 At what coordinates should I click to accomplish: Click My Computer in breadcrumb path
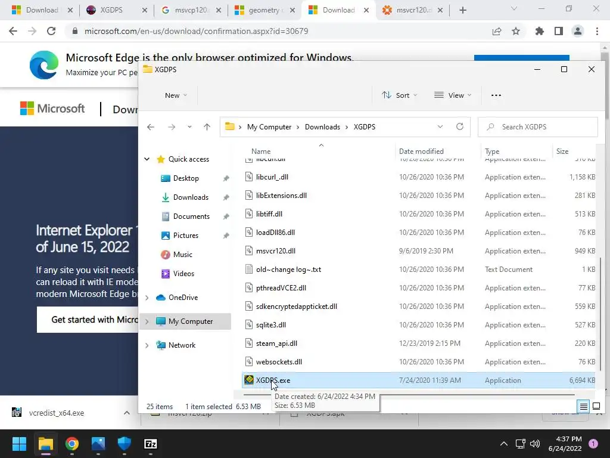click(269, 127)
